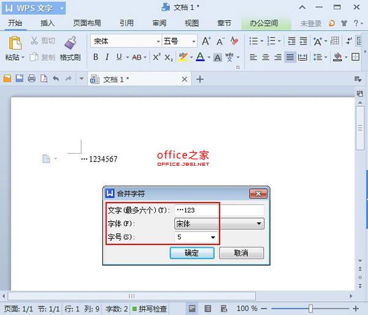Image resolution: width=368 pixels, height=315 pixels.
Task: Open the 页面布局 ribbon tab
Action: coord(87,23)
